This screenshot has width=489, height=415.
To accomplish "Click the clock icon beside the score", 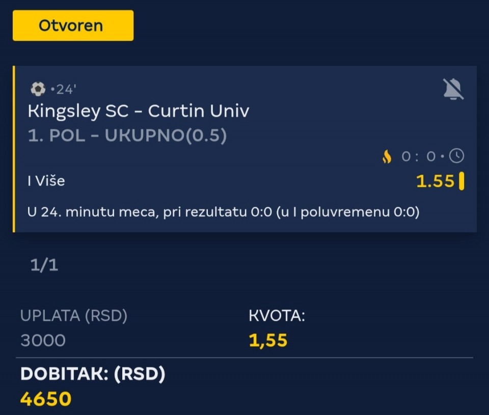I will pos(457,156).
